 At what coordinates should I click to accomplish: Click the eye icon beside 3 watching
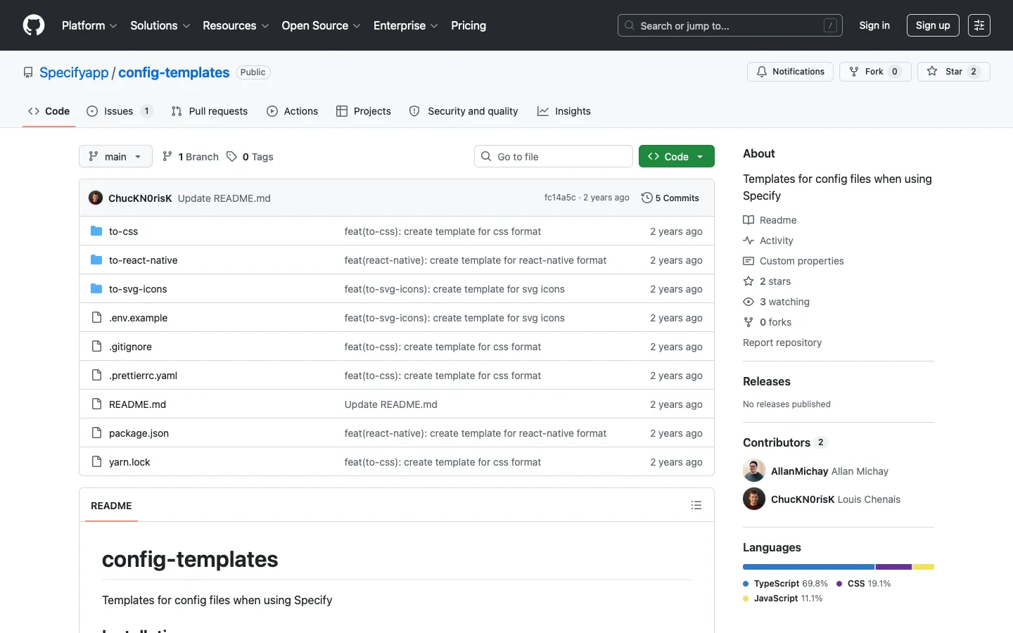(x=748, y=302)
